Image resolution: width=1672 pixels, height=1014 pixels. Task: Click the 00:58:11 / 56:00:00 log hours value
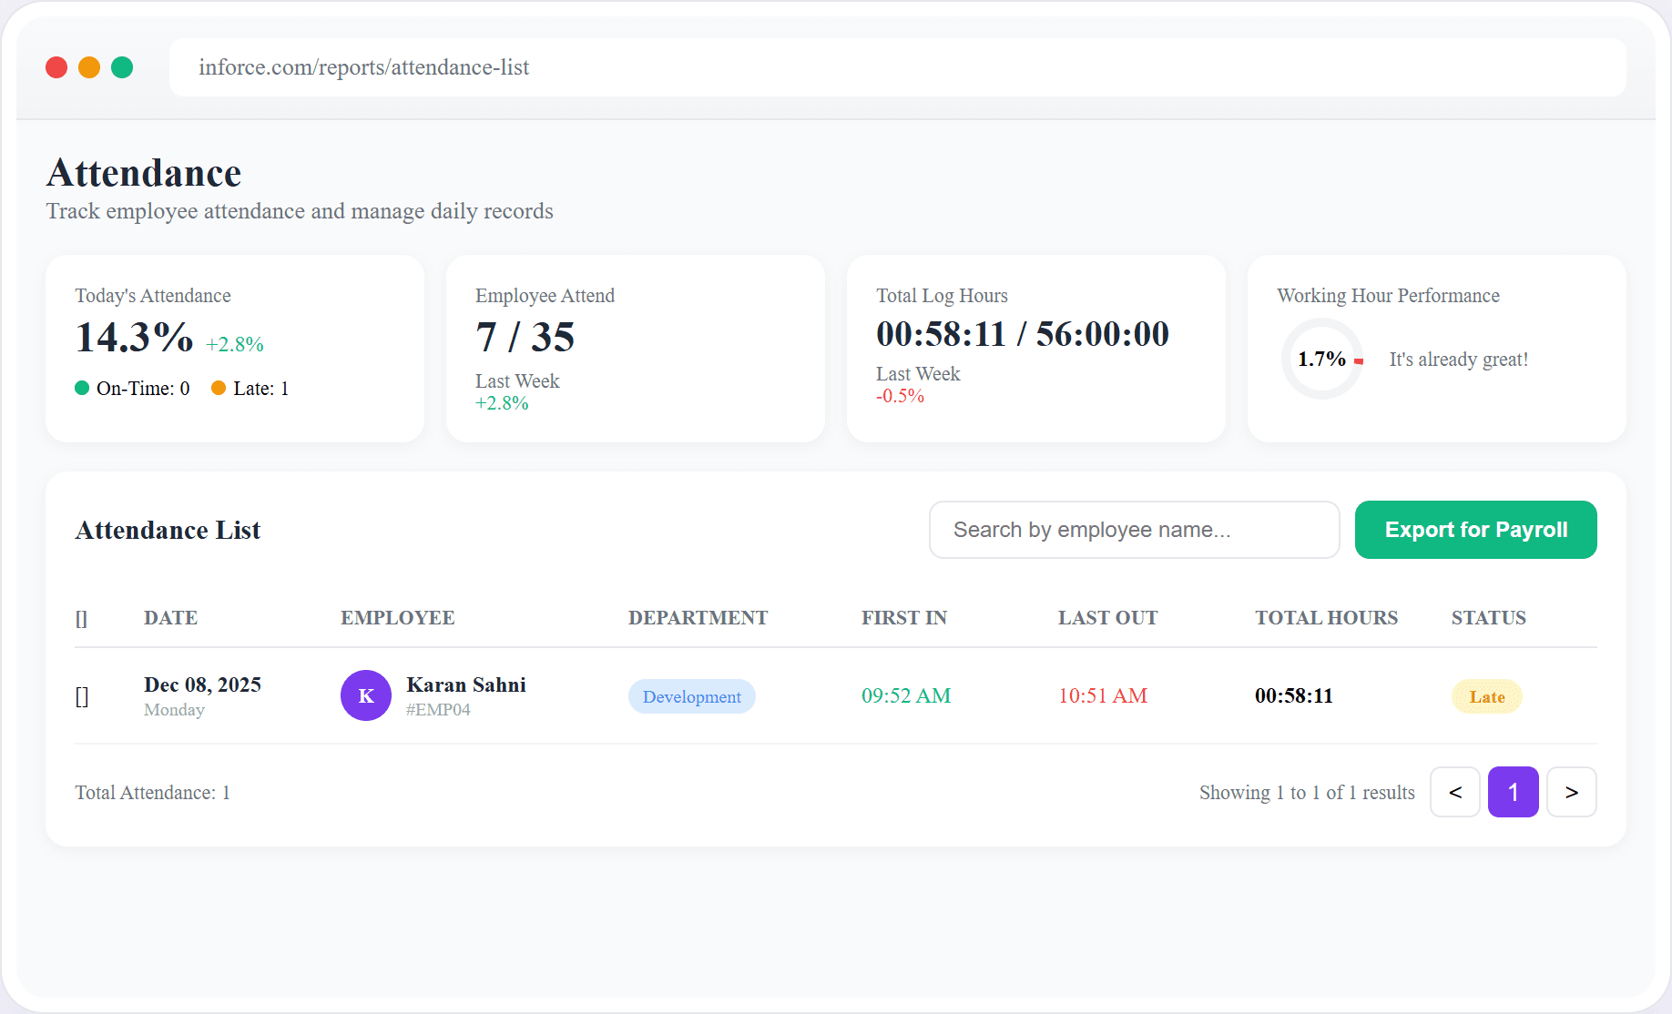(x=1023, y=334)
